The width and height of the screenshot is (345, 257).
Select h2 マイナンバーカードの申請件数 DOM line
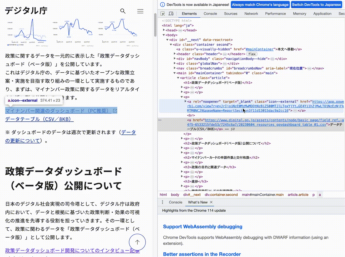pos(221,158)
